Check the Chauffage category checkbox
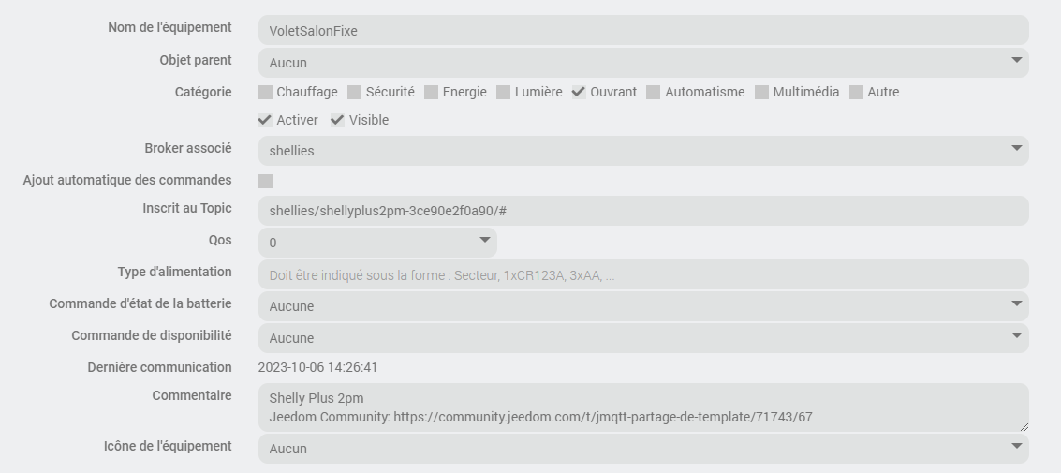 click(x=266, y=92)
